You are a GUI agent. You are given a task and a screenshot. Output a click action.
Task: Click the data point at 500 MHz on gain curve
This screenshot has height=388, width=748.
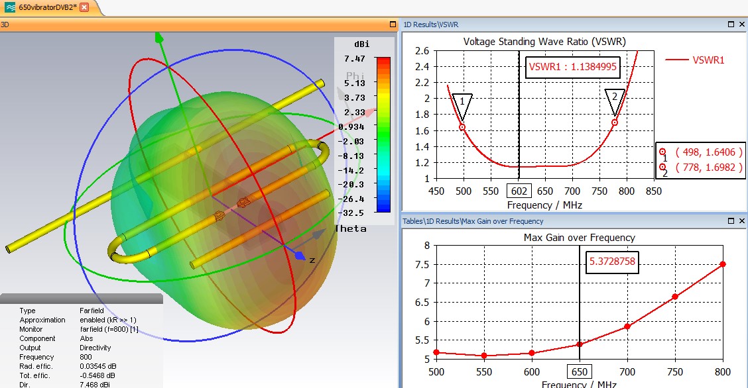coord(436,352)
